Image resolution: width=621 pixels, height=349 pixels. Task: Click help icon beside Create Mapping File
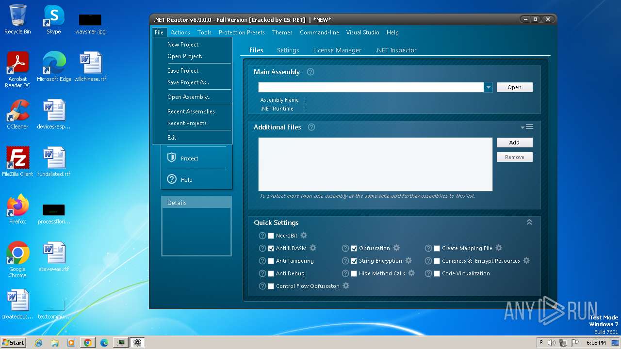pos(428,248)
